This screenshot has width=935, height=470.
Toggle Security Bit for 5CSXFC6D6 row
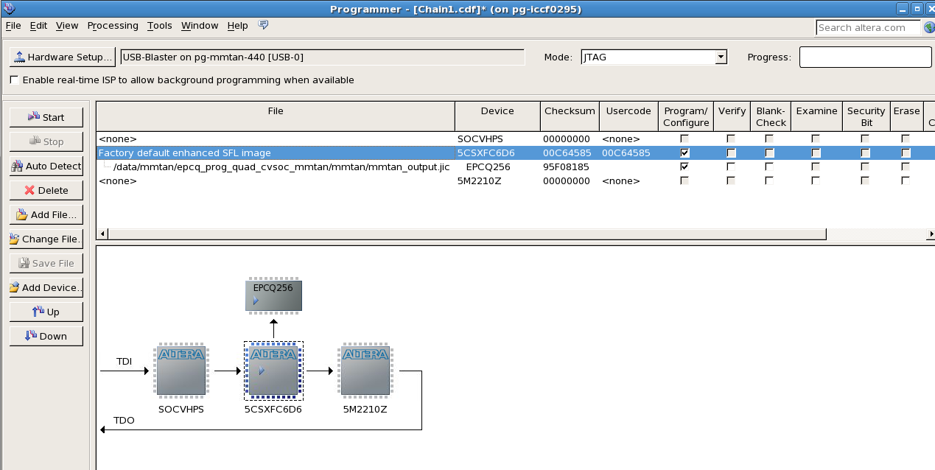click(x=865, y=152)
